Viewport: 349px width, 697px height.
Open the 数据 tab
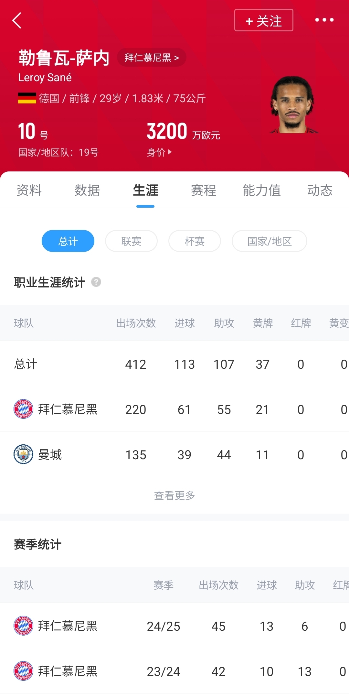tap(87, 190)
